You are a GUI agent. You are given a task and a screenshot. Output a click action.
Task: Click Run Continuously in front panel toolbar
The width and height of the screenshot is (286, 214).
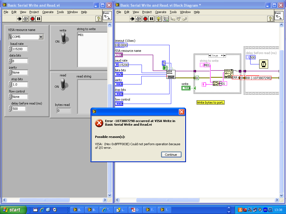click(25, 19)
